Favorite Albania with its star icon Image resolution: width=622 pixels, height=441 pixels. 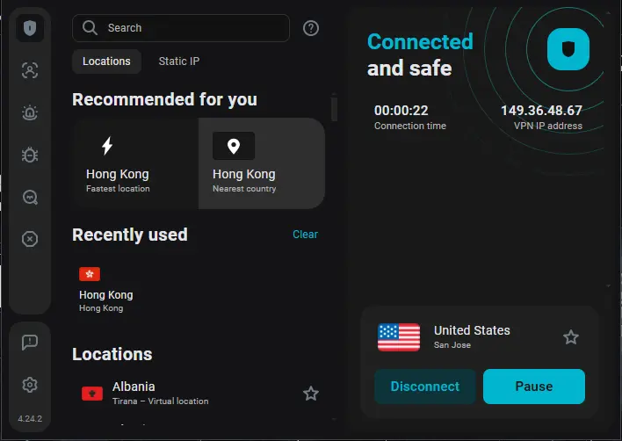[311, 394]
